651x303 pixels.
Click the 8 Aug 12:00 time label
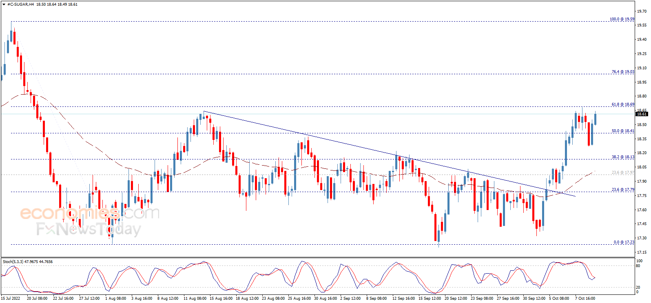click(x=168, y=299)
